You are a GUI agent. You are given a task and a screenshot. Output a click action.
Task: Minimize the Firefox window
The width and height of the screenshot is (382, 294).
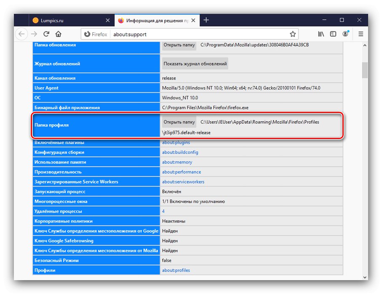[324, 20]
